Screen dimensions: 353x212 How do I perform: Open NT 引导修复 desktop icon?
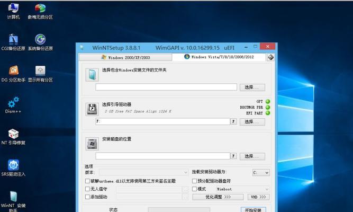(x=13, y=137)
